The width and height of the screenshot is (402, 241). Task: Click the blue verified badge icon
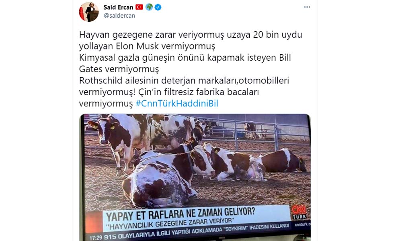pos(158,7)
